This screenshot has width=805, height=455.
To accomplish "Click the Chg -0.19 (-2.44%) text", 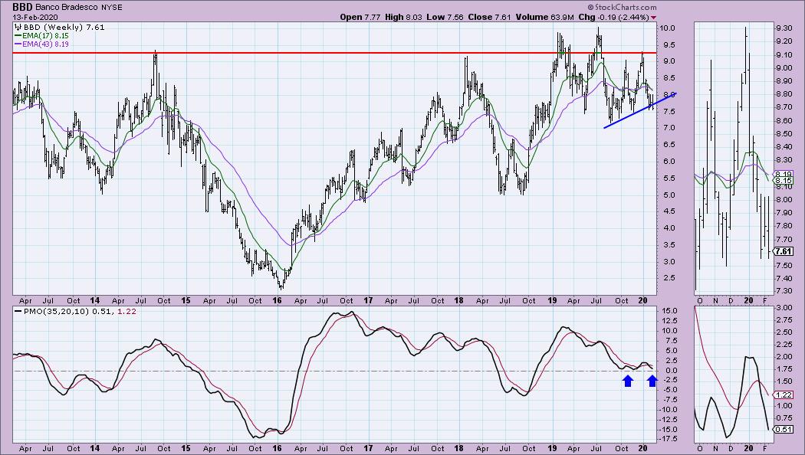I will point(613,17).
